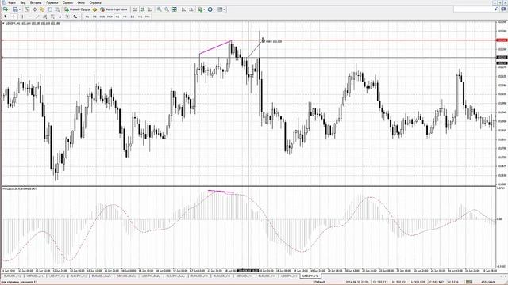
Task: Open the Market Watch panel icon
Action: pos(27,9)
